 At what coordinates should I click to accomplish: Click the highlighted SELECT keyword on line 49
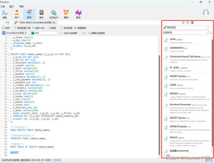tap(14, 152)
